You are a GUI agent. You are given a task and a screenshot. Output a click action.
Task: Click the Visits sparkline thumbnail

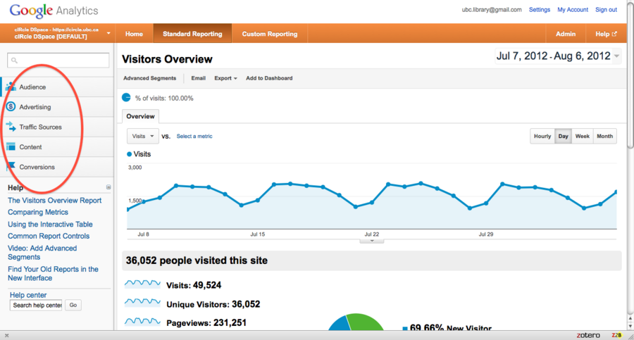click(x=143, y=285)
